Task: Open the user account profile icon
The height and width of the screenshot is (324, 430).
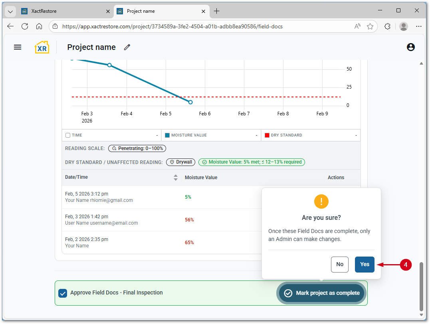Action: pos(410,47)
